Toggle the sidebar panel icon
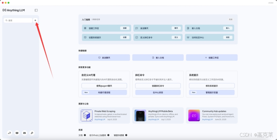 pyautogui.click(x=36, y=10)
